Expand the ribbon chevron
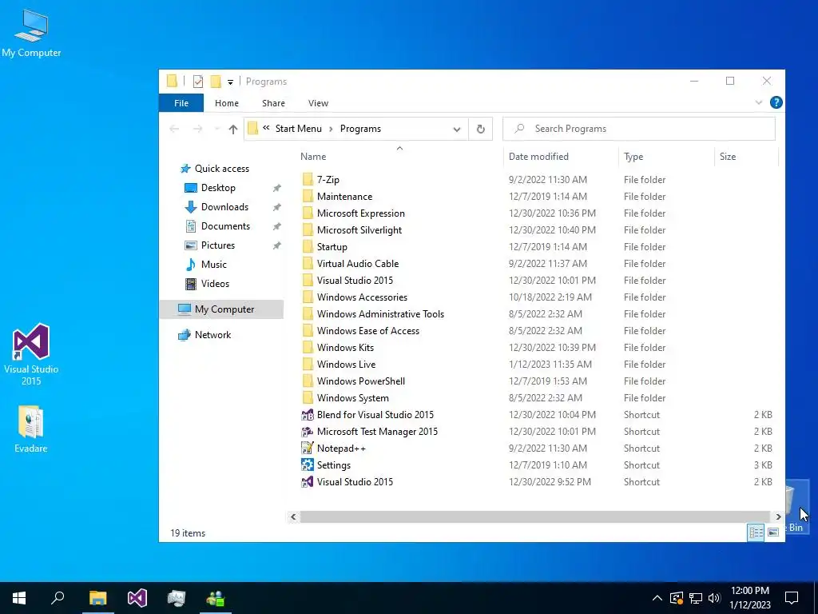 (759, 103)
